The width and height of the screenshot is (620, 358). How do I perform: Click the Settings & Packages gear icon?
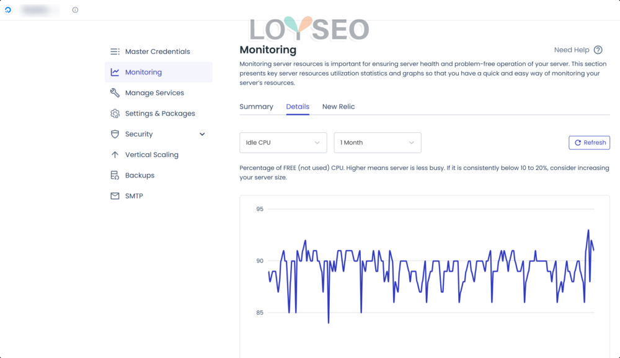pos(115,114)
